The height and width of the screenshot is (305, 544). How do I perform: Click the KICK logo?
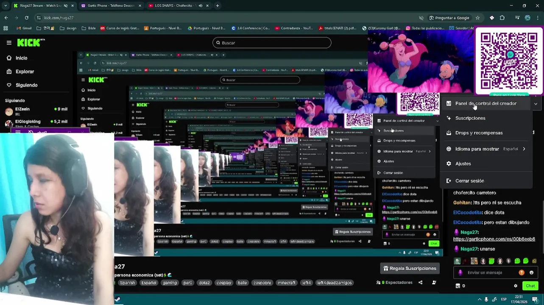pyautogui.click(x=31, y=42)
